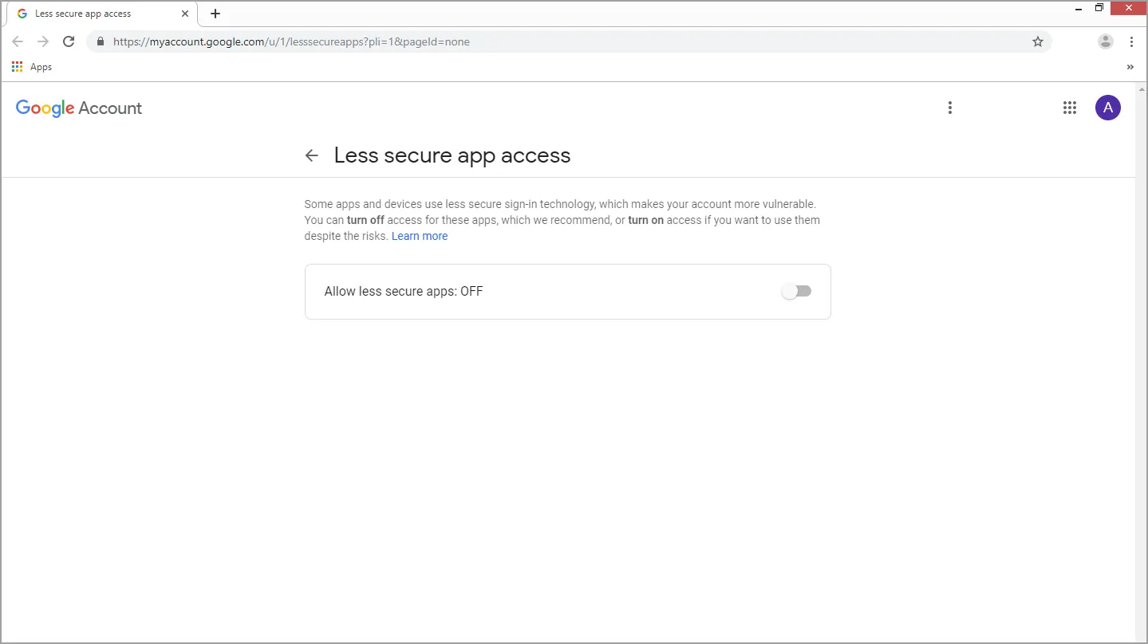Open a new browser tab
This screenshot has height=644, width=1148.
click(215, 13)
